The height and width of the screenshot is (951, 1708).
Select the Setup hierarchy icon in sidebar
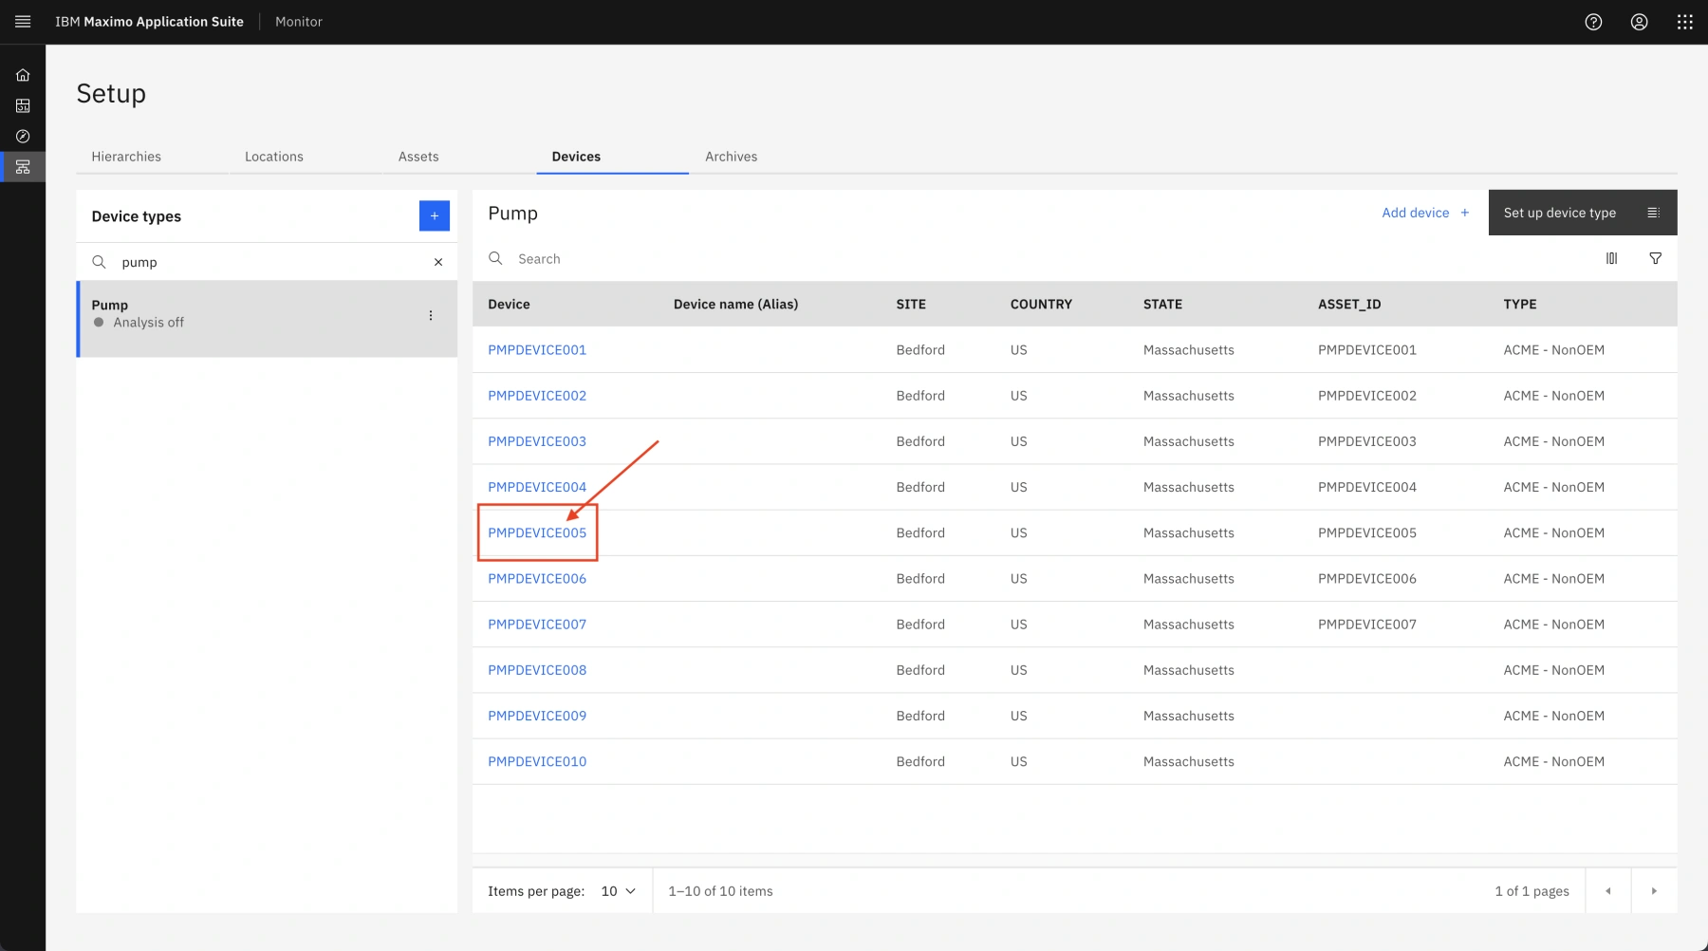coord(23,167)
